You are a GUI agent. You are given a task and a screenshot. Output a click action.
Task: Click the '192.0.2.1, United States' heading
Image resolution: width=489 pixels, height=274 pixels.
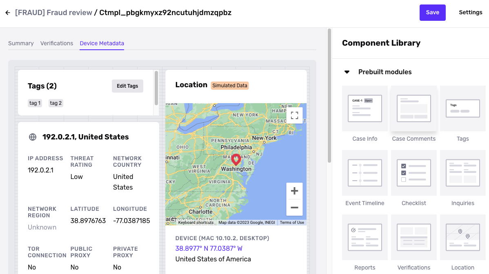pos(85,137)
